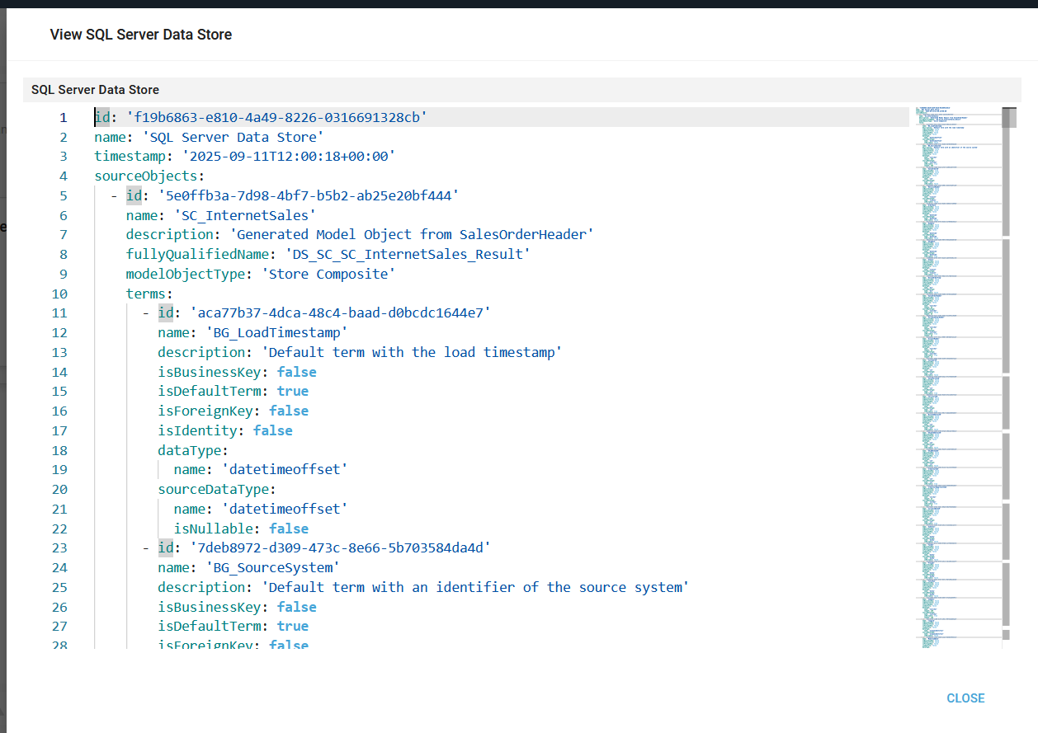The image size is (1038, 733).
Task: Click line number 23 in the gutter
Action: click(x=59, y=547)
